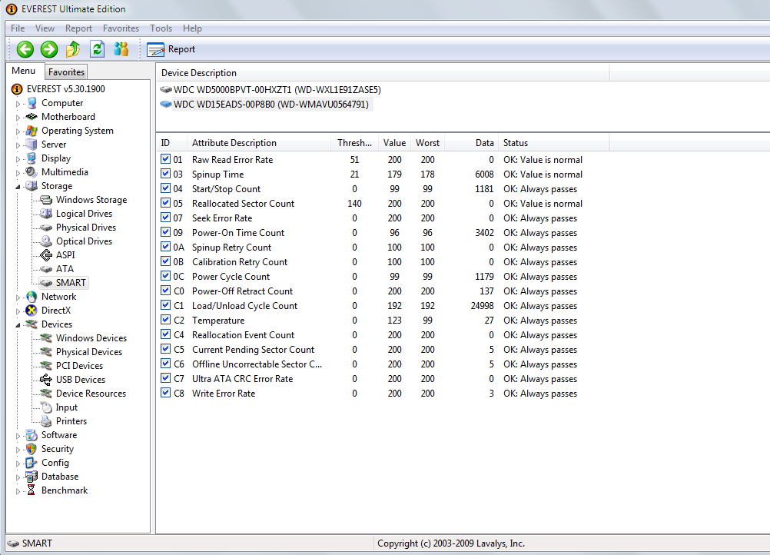Screen dimensions: 770x555
Task: Click the users icon in the toolbar
Action: click(x=121, y=49)
